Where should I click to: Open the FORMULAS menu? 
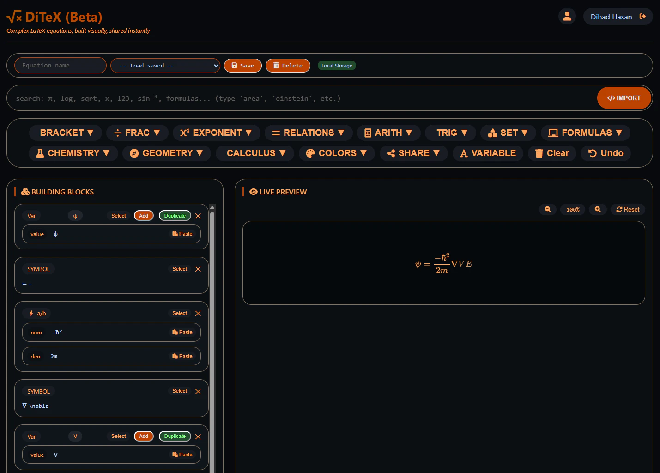(x=585, y=133)
